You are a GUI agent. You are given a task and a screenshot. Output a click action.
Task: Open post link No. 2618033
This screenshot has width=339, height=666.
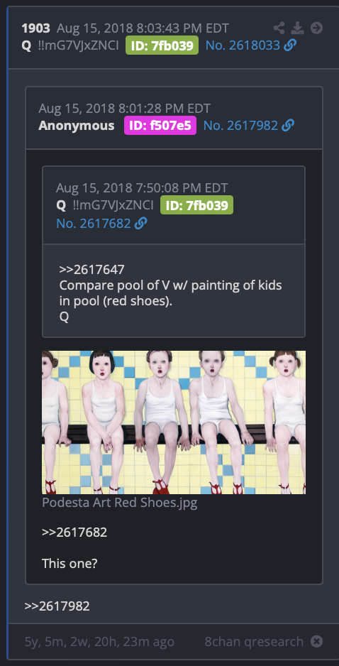click(x=243, y=45)
